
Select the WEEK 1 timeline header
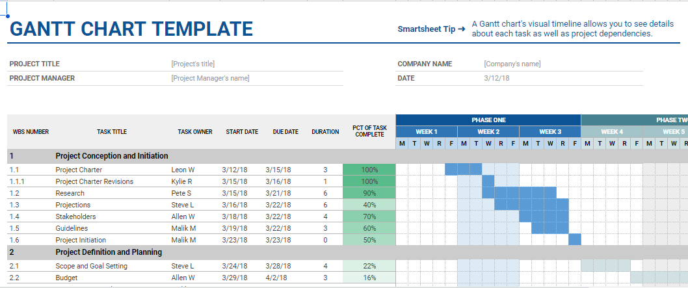427,131
